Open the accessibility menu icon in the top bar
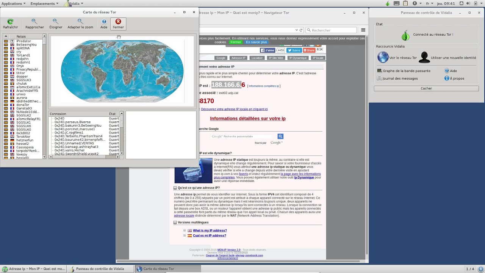 pos(415,3)
